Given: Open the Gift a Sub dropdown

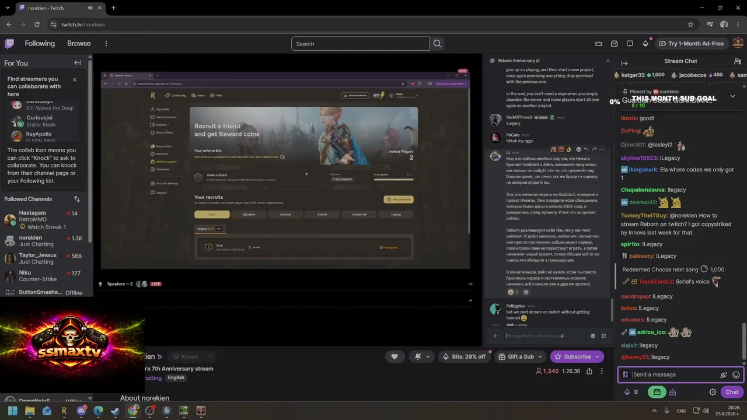Looking at the screenshot, I should point(521,356).
